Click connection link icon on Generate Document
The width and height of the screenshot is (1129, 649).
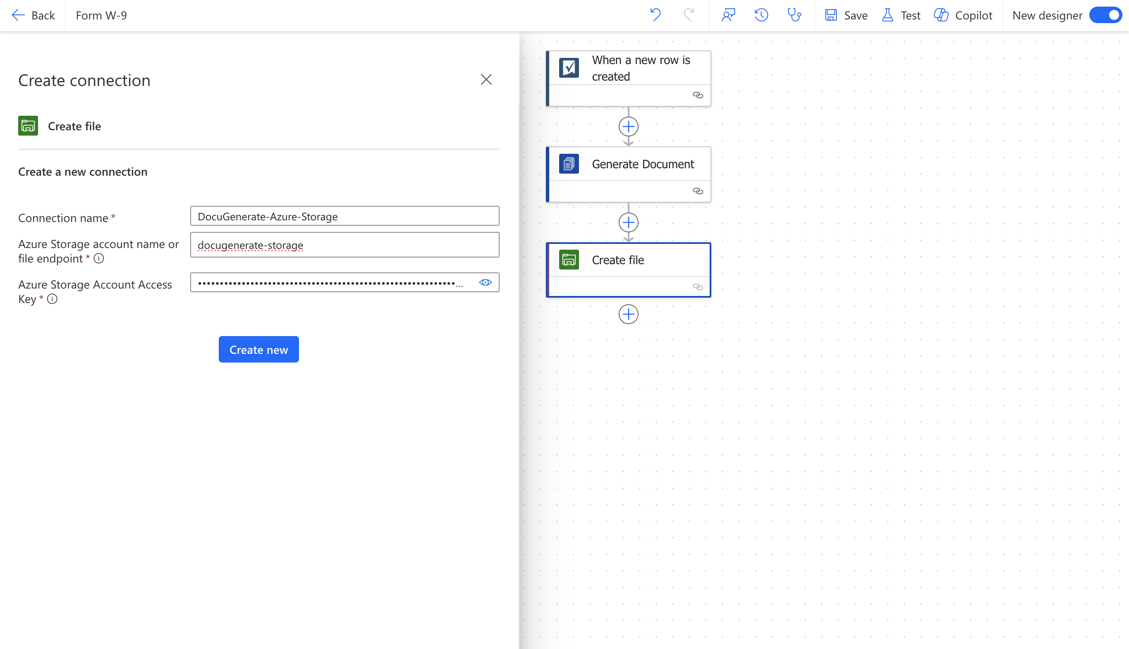click(x=698, y=191)
